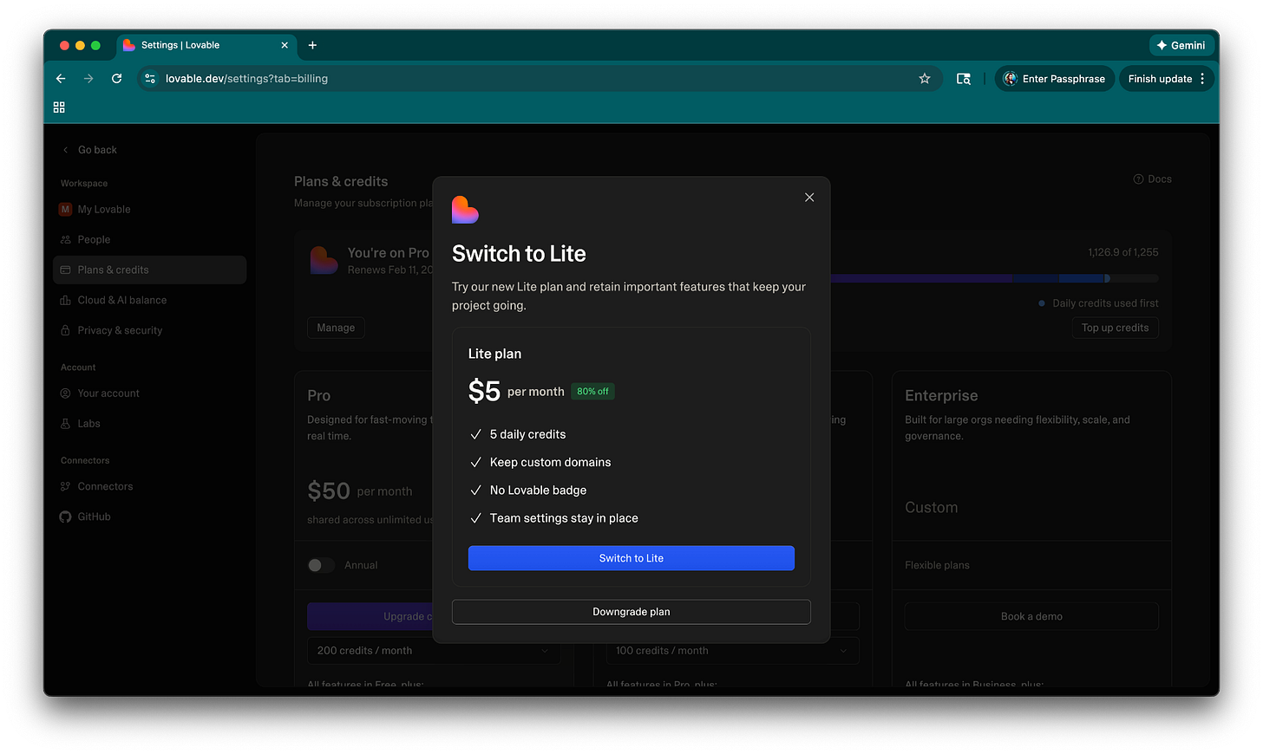Click the Manage subscription button

(x=336, y=328)
